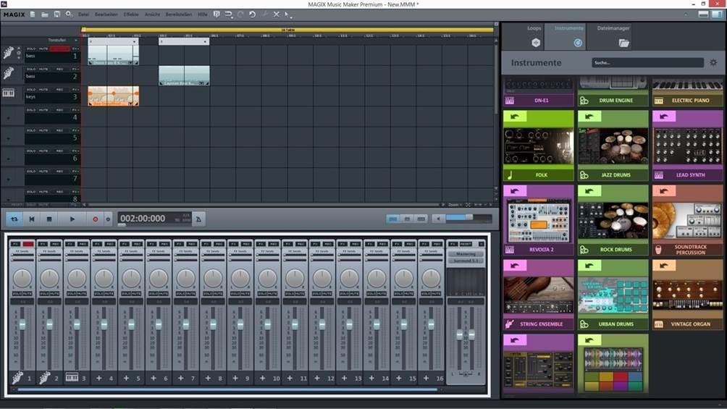Select the Urban Drums instrument
This screenshot has width=727, height=409.
[613, 295]
